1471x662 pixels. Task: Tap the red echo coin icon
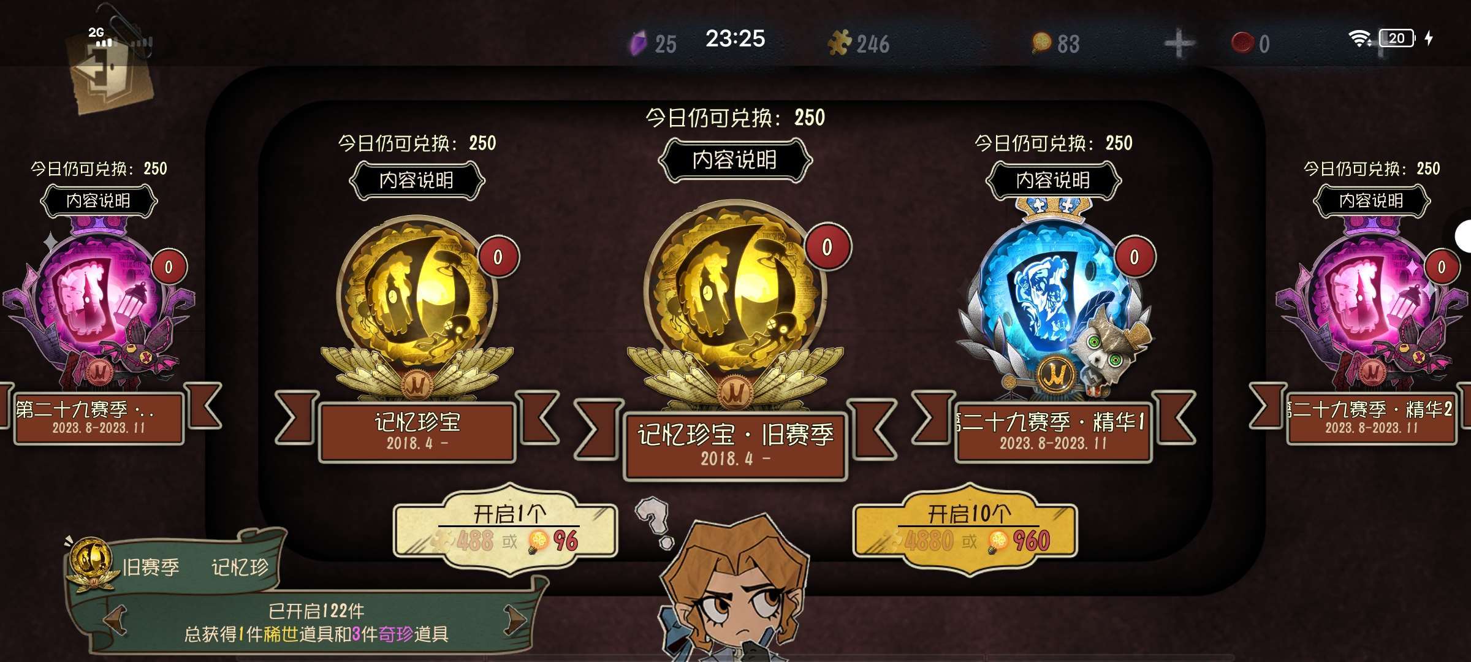click(x=1242, y=42)
